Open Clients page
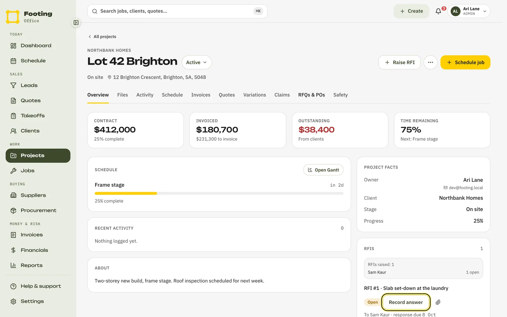The height and width of the screenshot is (317, 507). coord(38,131)
